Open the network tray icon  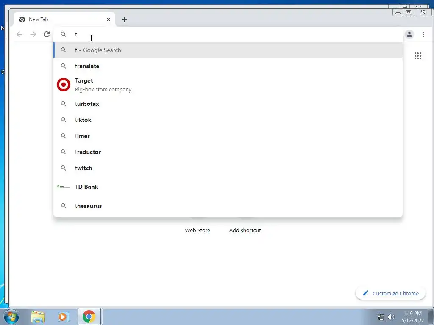381,317
